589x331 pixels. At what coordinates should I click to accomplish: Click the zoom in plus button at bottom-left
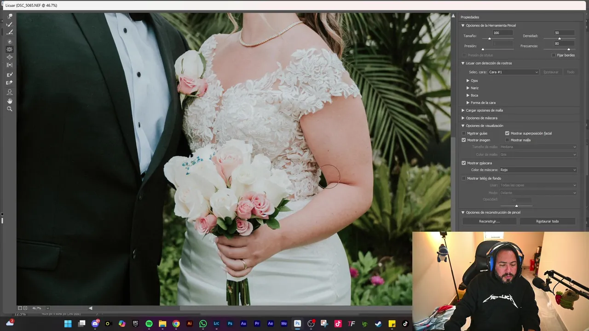[x=25, y=308]
